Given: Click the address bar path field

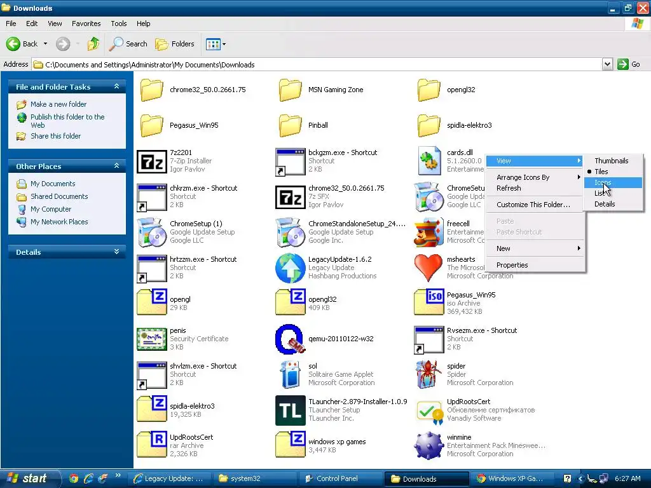Looking at the screenshot, I should click(317, 64).
